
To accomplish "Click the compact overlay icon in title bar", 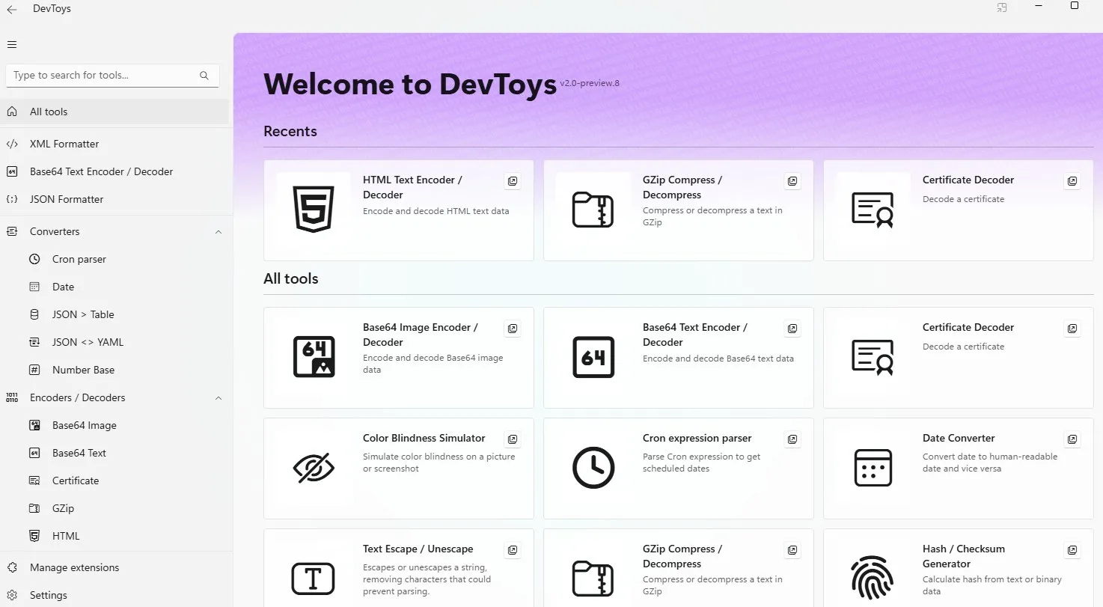I will coord(1002,7).
